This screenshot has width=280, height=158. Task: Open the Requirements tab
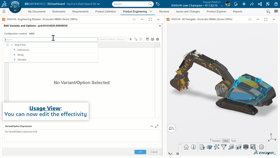coord(80,11)
